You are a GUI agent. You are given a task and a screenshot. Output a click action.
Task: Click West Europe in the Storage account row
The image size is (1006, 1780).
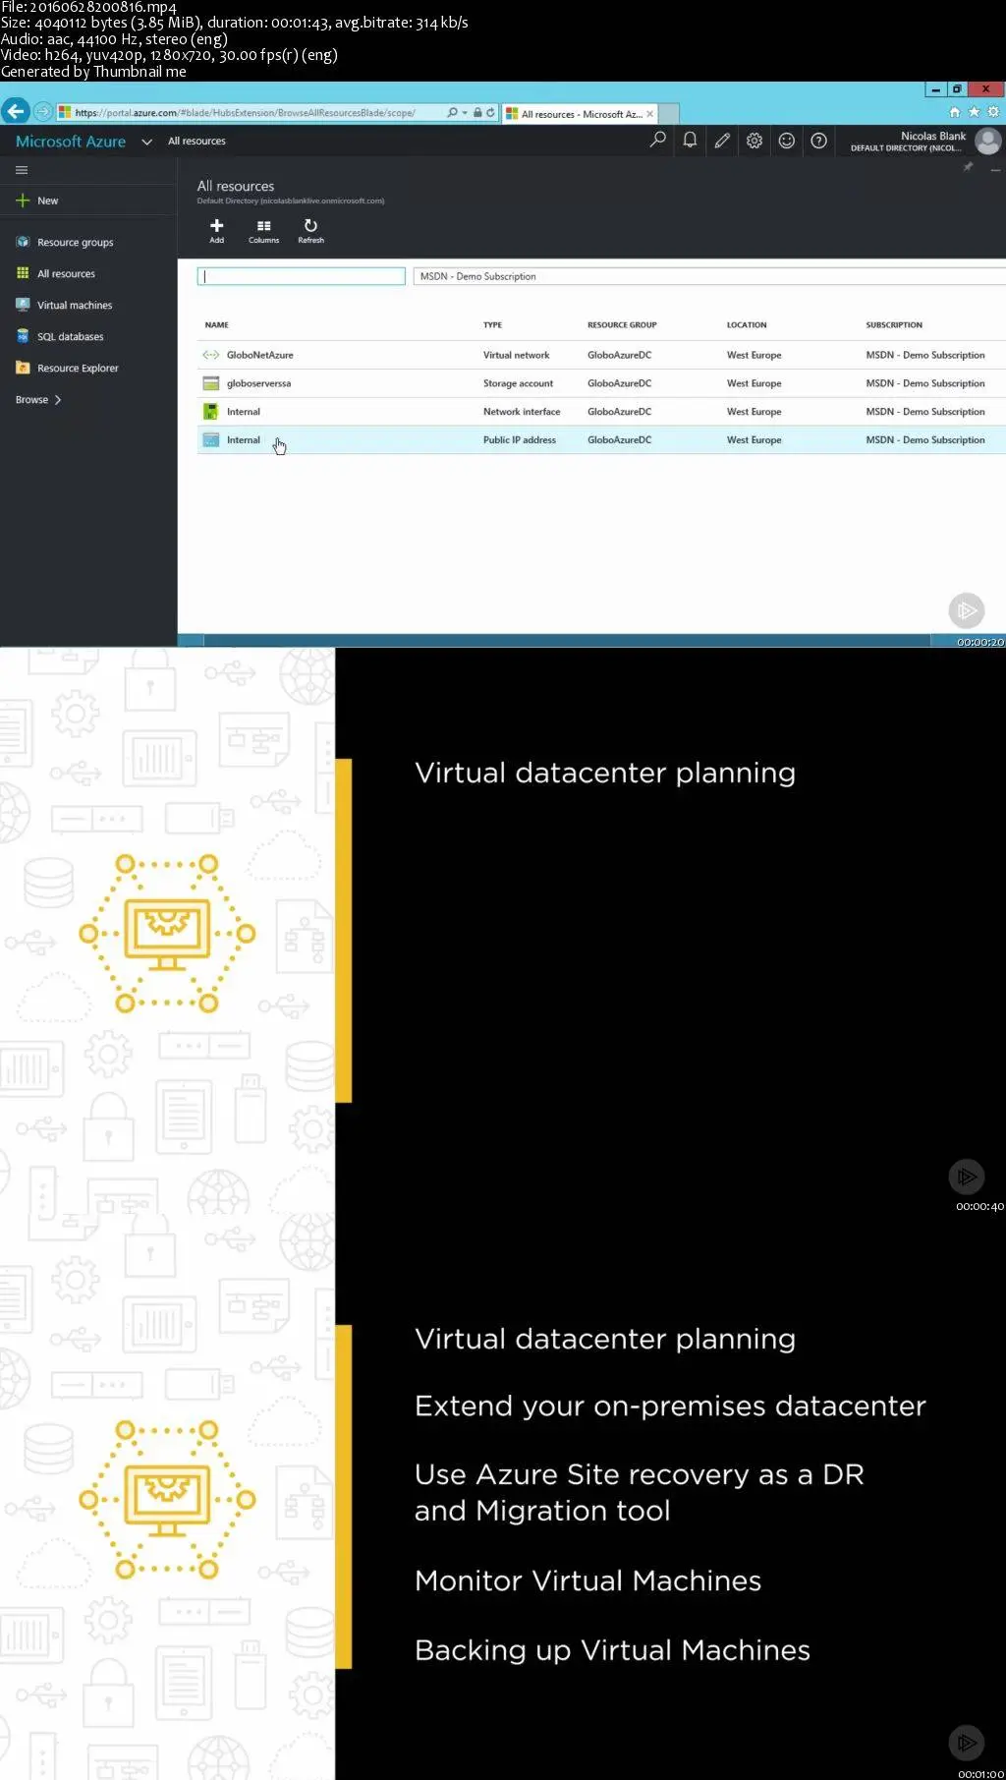pos(754,383)
